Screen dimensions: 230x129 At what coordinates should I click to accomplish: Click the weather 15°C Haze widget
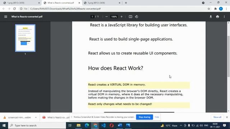point(169,125)
